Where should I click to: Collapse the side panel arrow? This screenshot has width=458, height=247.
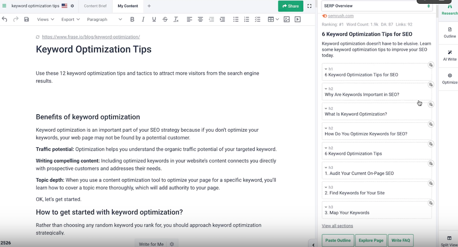(x=313, y=245)
